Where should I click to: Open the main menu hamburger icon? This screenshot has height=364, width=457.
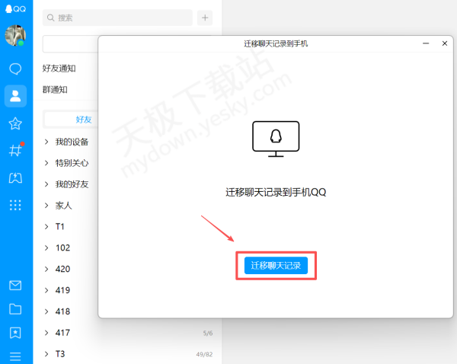[15, 356]
